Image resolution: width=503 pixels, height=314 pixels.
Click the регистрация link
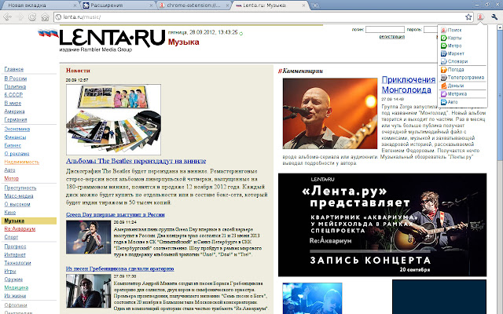coord(391,37)
